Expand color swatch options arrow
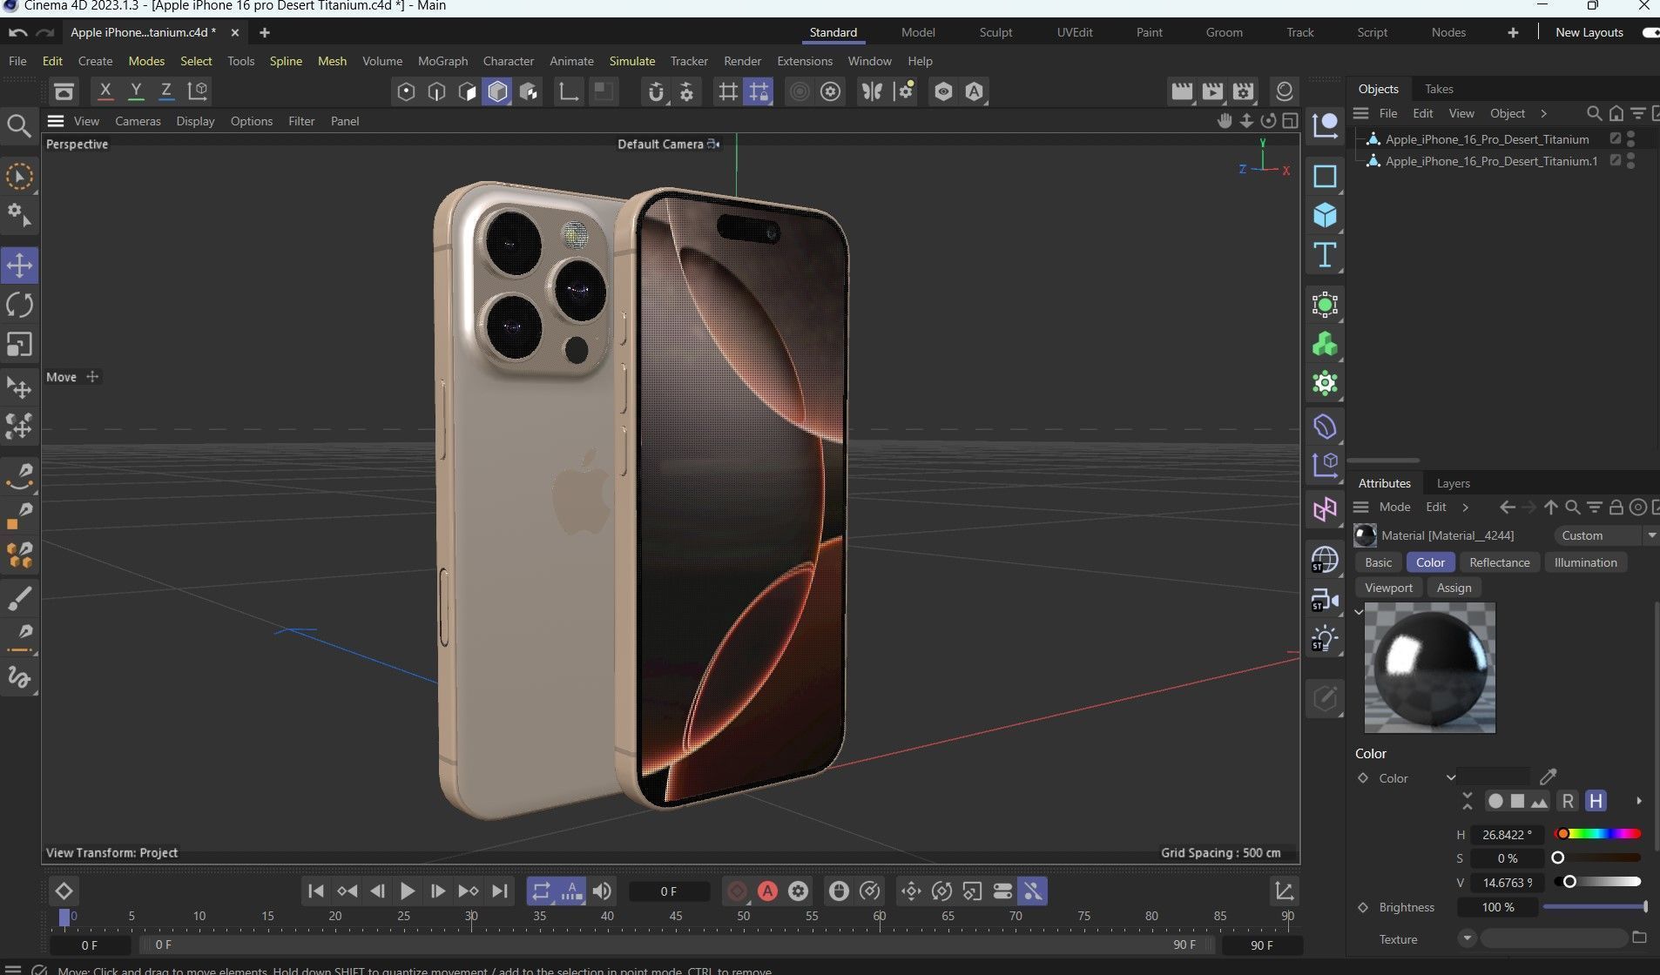 tap(1639, 801)
